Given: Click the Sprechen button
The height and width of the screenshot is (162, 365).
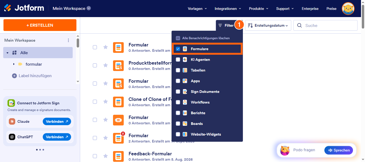Looking at the screenshot, I should tap(339, 150).
